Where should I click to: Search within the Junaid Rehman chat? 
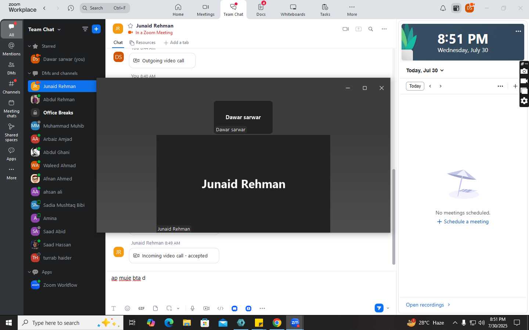point(371,29)
